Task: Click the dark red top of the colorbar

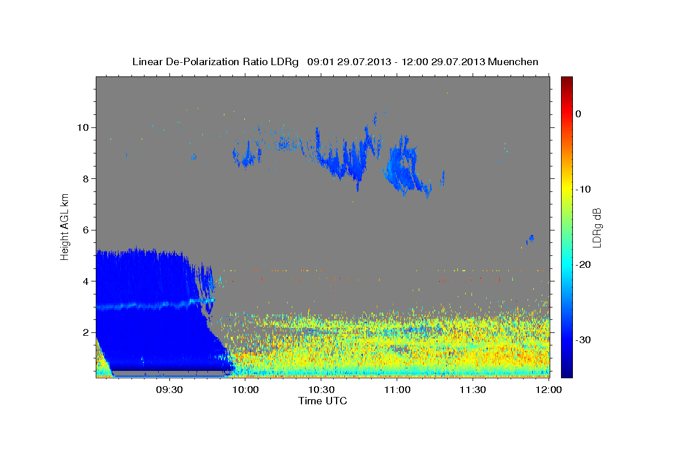Action: coord(567,80)
